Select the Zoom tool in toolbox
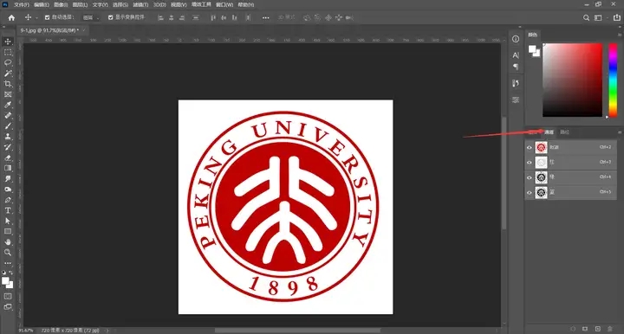The width and height of the screenshot is (624, 334). 8,252
